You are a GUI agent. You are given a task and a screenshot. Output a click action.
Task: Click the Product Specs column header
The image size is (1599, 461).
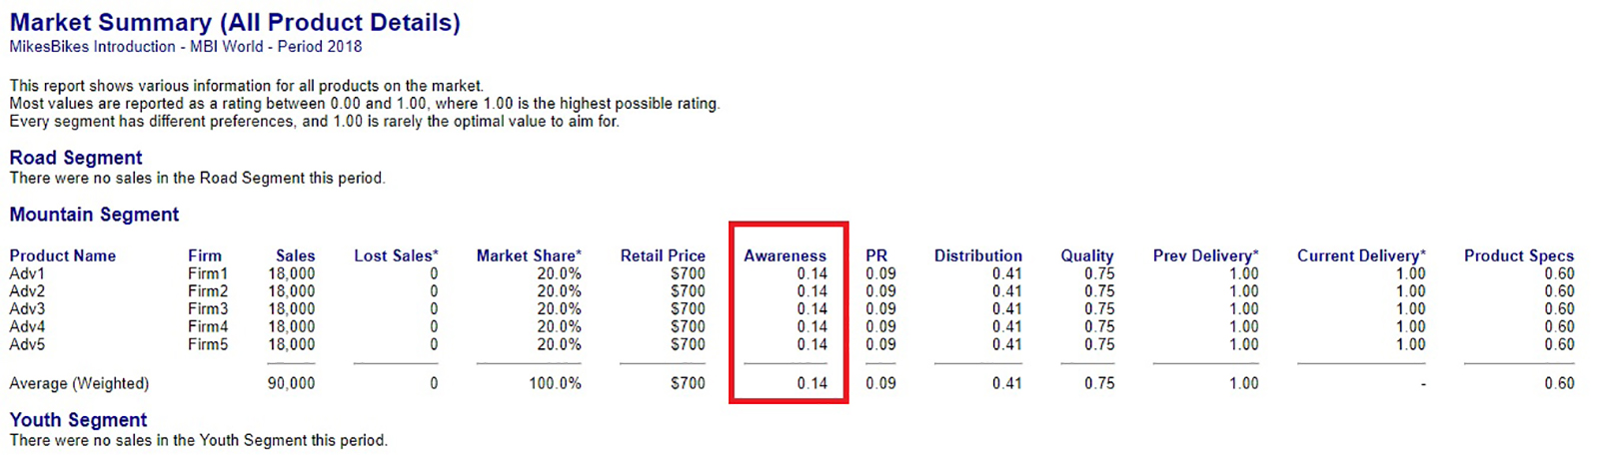coord(1518,255)
